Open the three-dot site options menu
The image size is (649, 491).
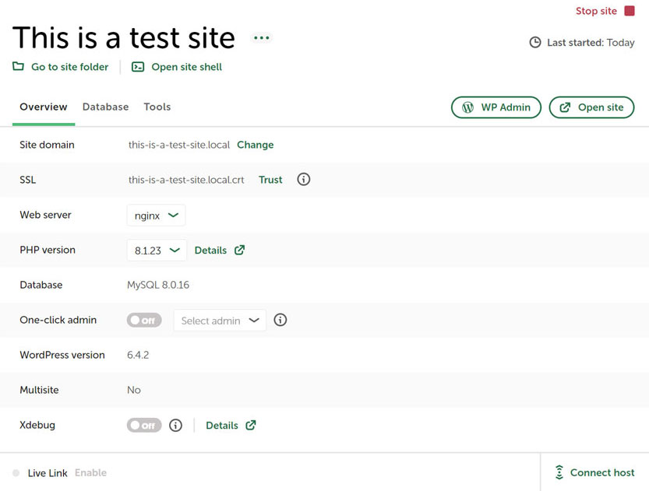click(261, 38)
